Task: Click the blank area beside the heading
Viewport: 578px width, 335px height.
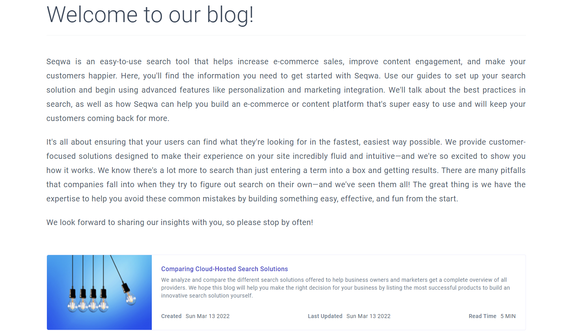Action: (x=394, y=15)
